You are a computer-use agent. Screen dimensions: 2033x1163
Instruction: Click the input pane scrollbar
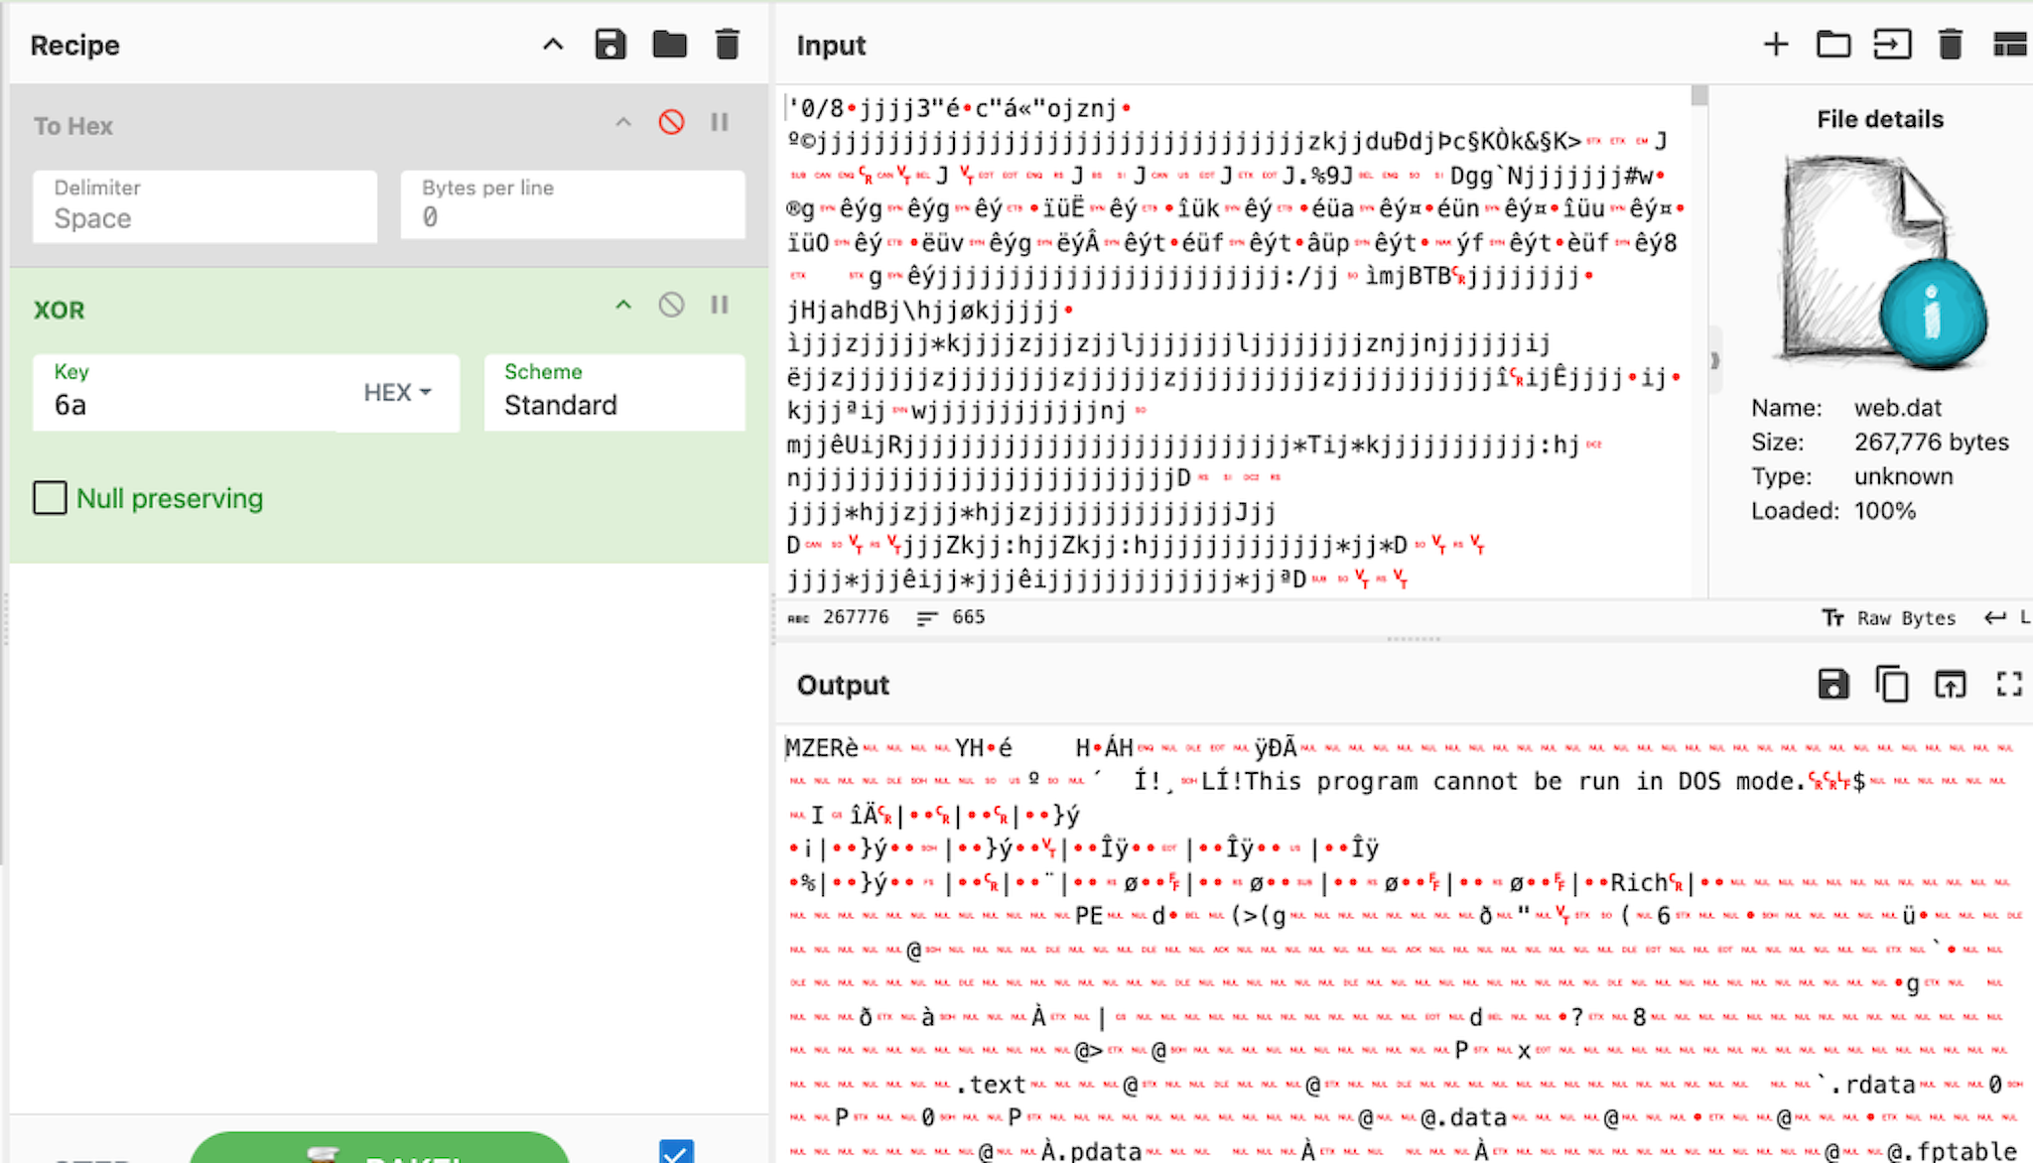tap(1699, 340)
